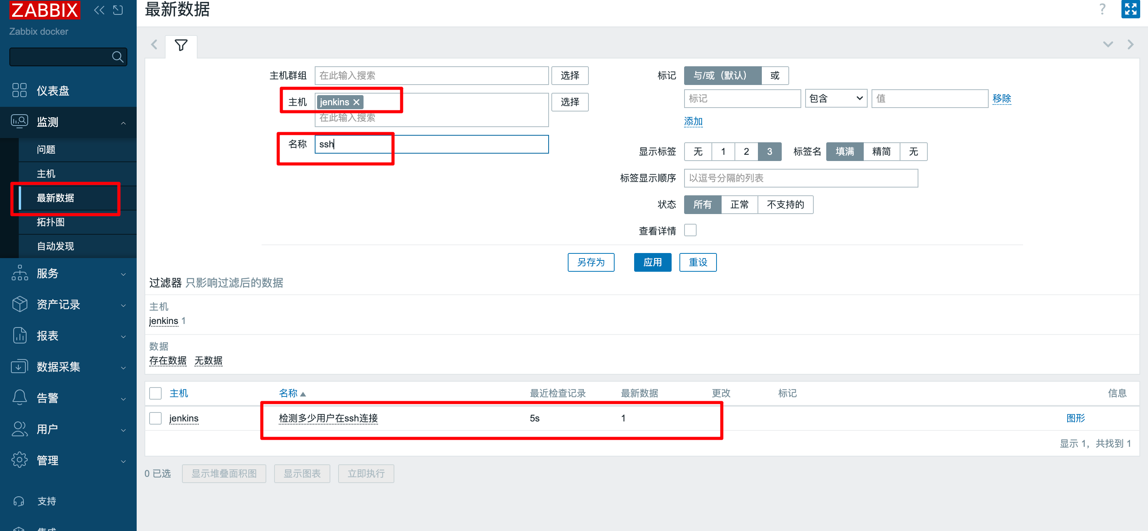Screen dimensions: 1148x531
Task: Open 图形 graph link for jenkins
Action: coord(1075,418)
